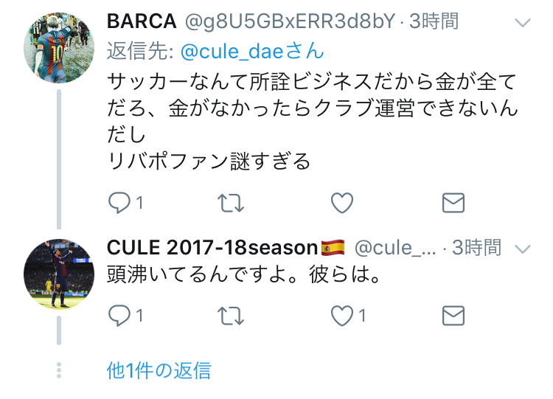Open dropdown chevron on BARCA's tweet
Viewport: 553px width, 399px height.
tap(523, 23)
